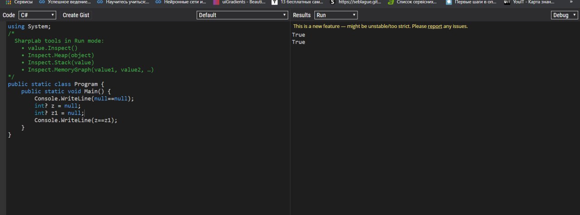Open the Список сервісних bookmark
Viewport: 580px width, 215px height.
click(413, 2)
